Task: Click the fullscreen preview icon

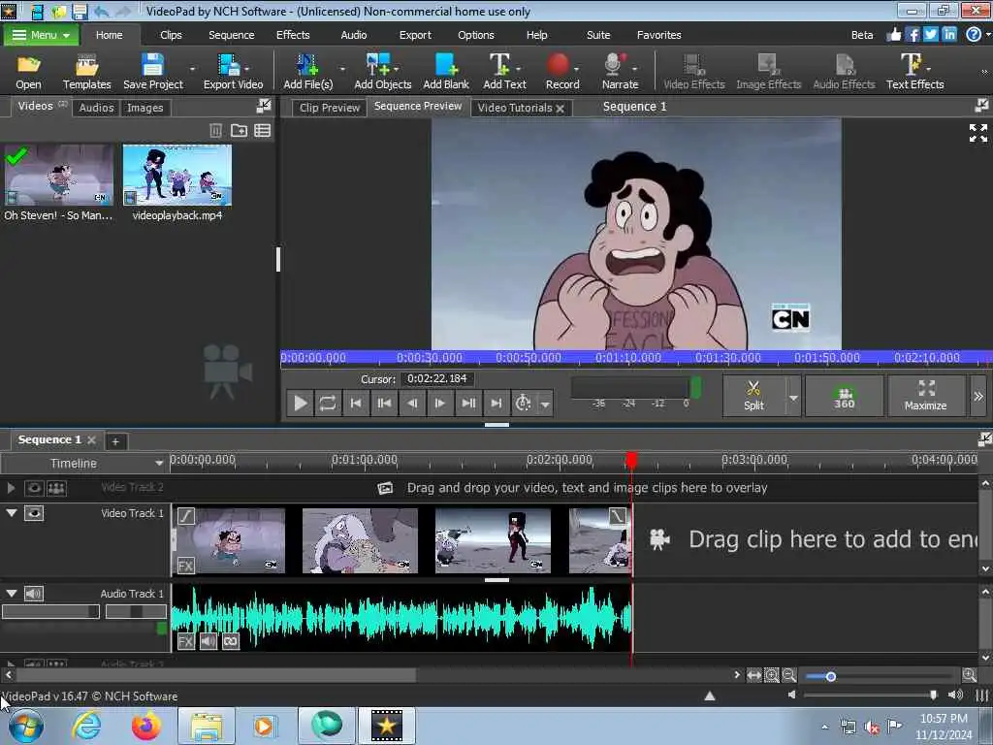Action: (x=978, y=133)
